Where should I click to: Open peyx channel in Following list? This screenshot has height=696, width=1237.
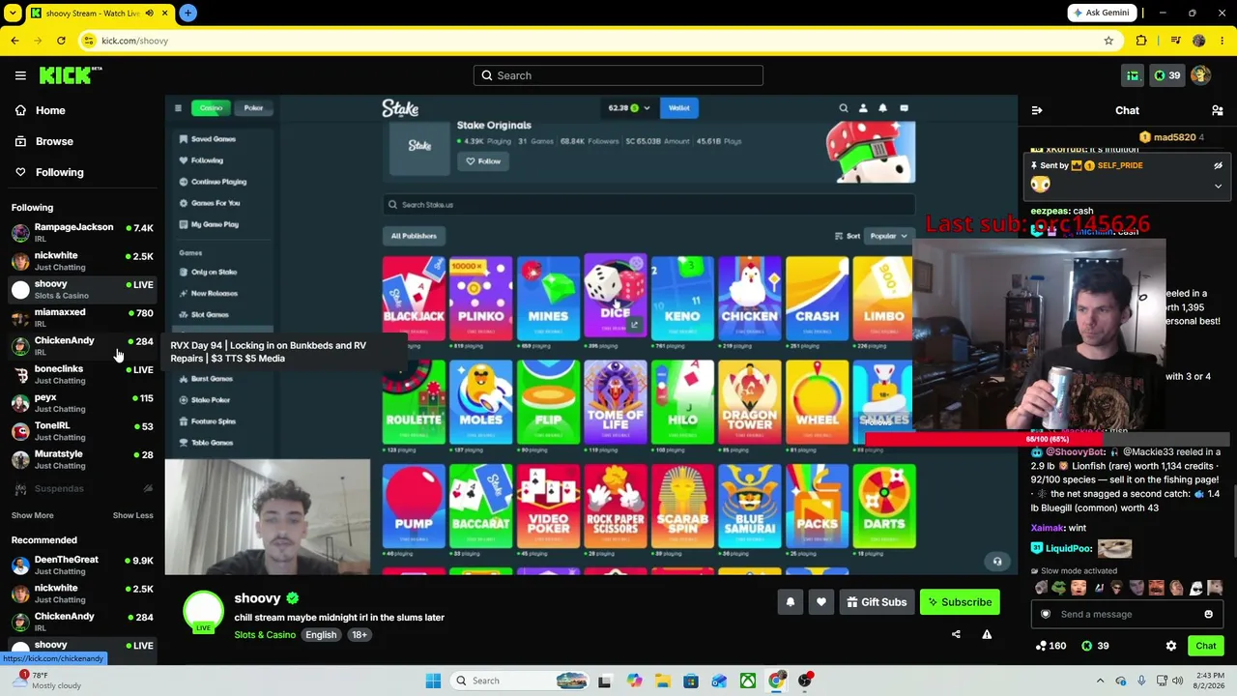[82, 402]
